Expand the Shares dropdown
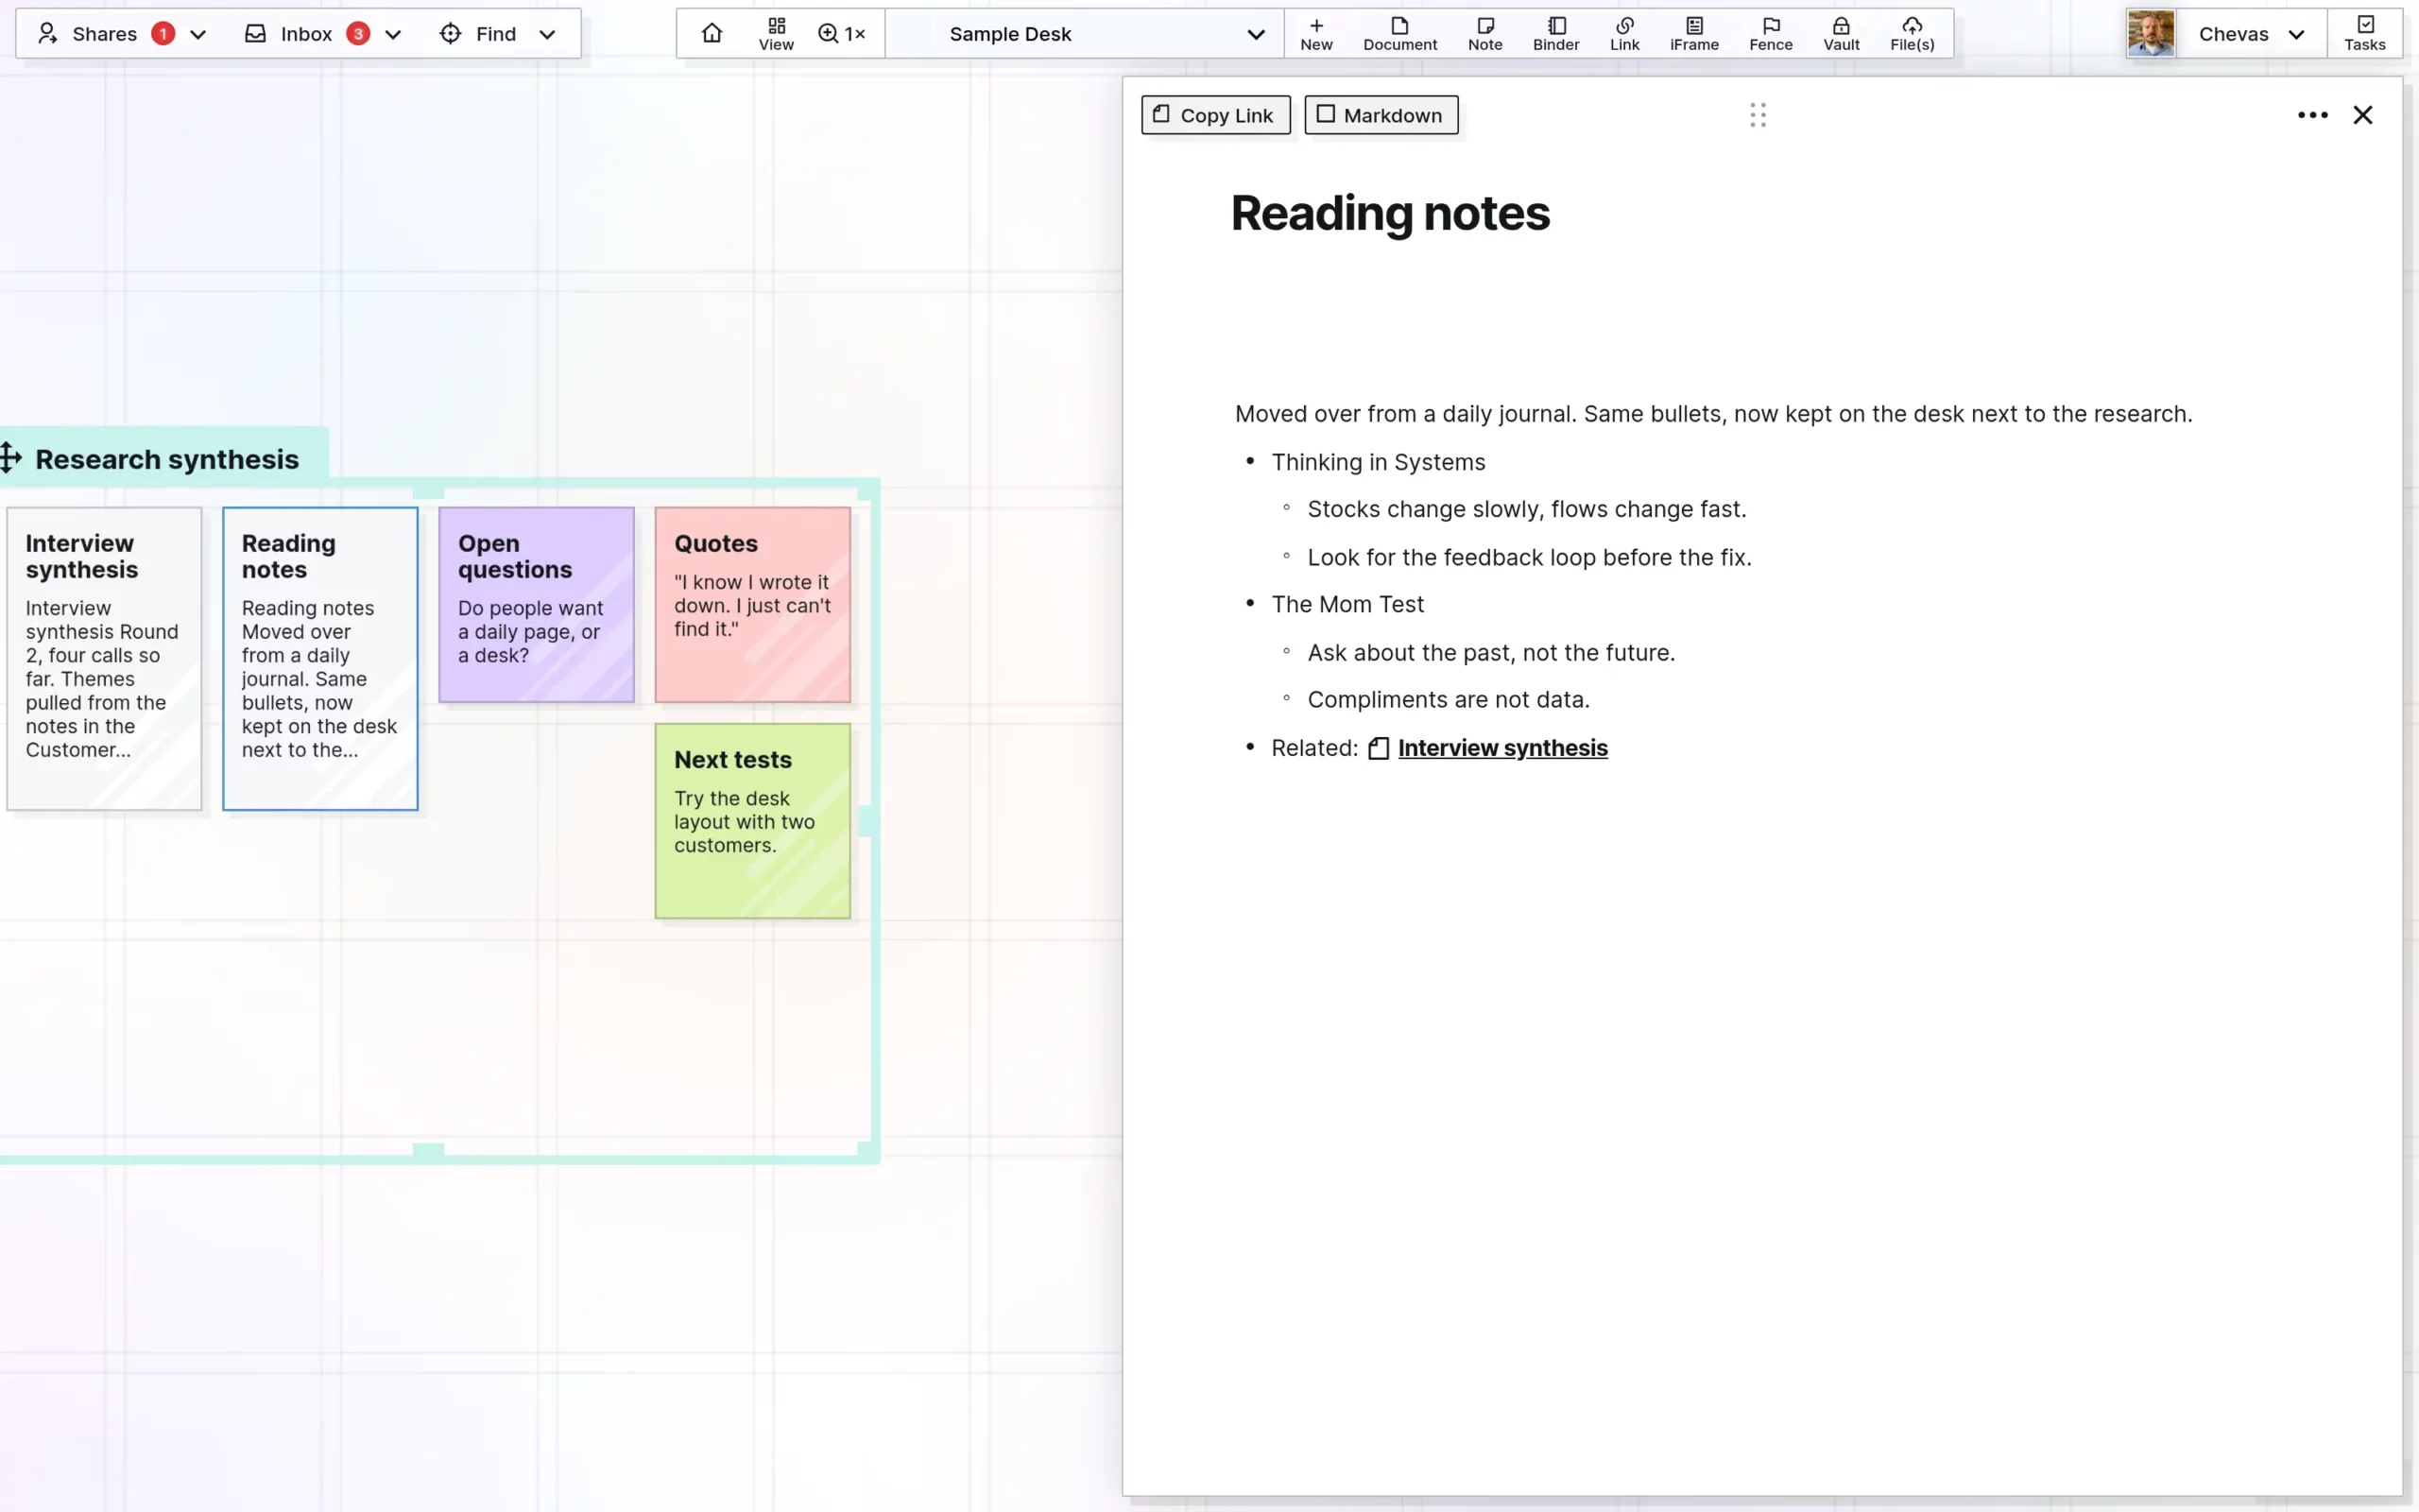 pyautogui.click(x=197, y=34)
